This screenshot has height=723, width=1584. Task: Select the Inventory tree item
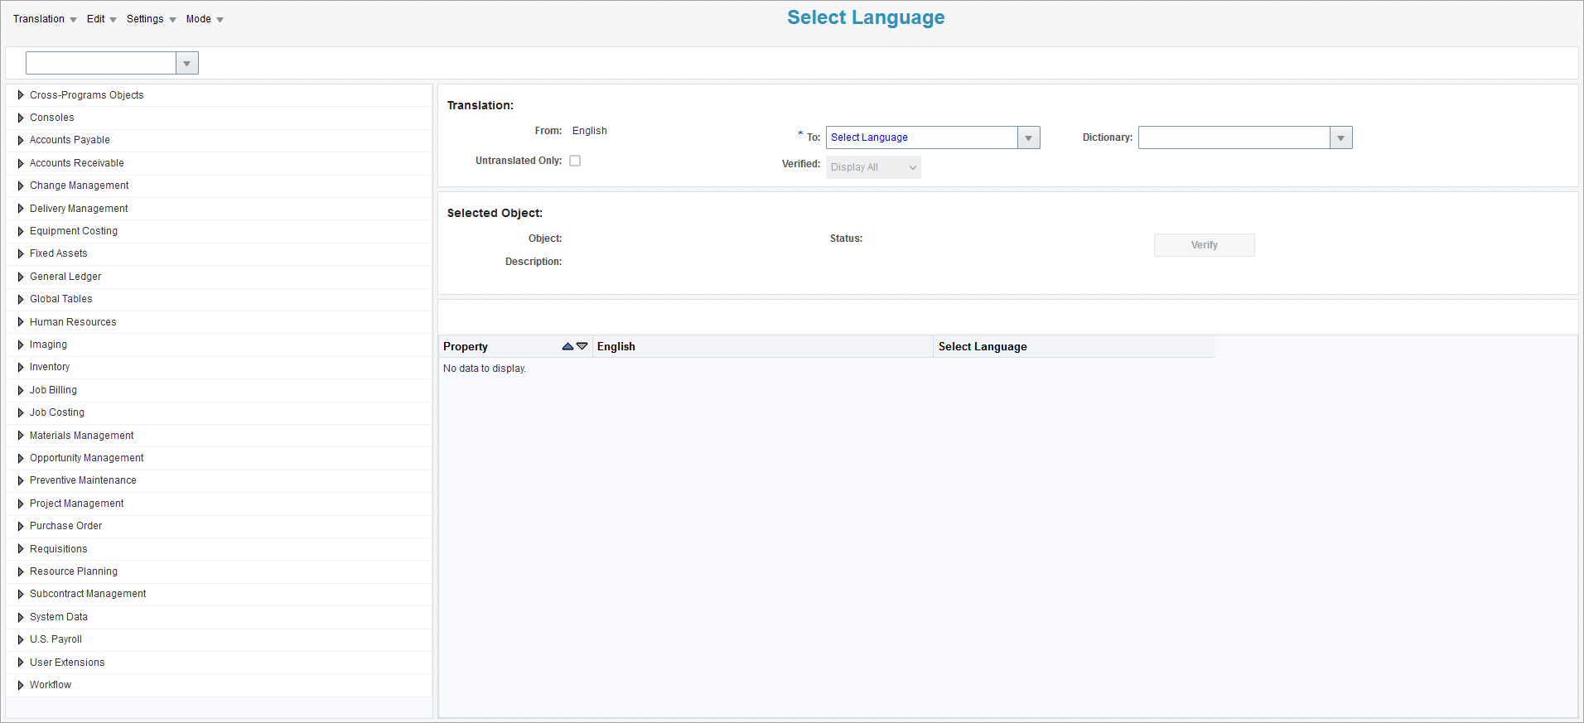[x=50, y=367]
